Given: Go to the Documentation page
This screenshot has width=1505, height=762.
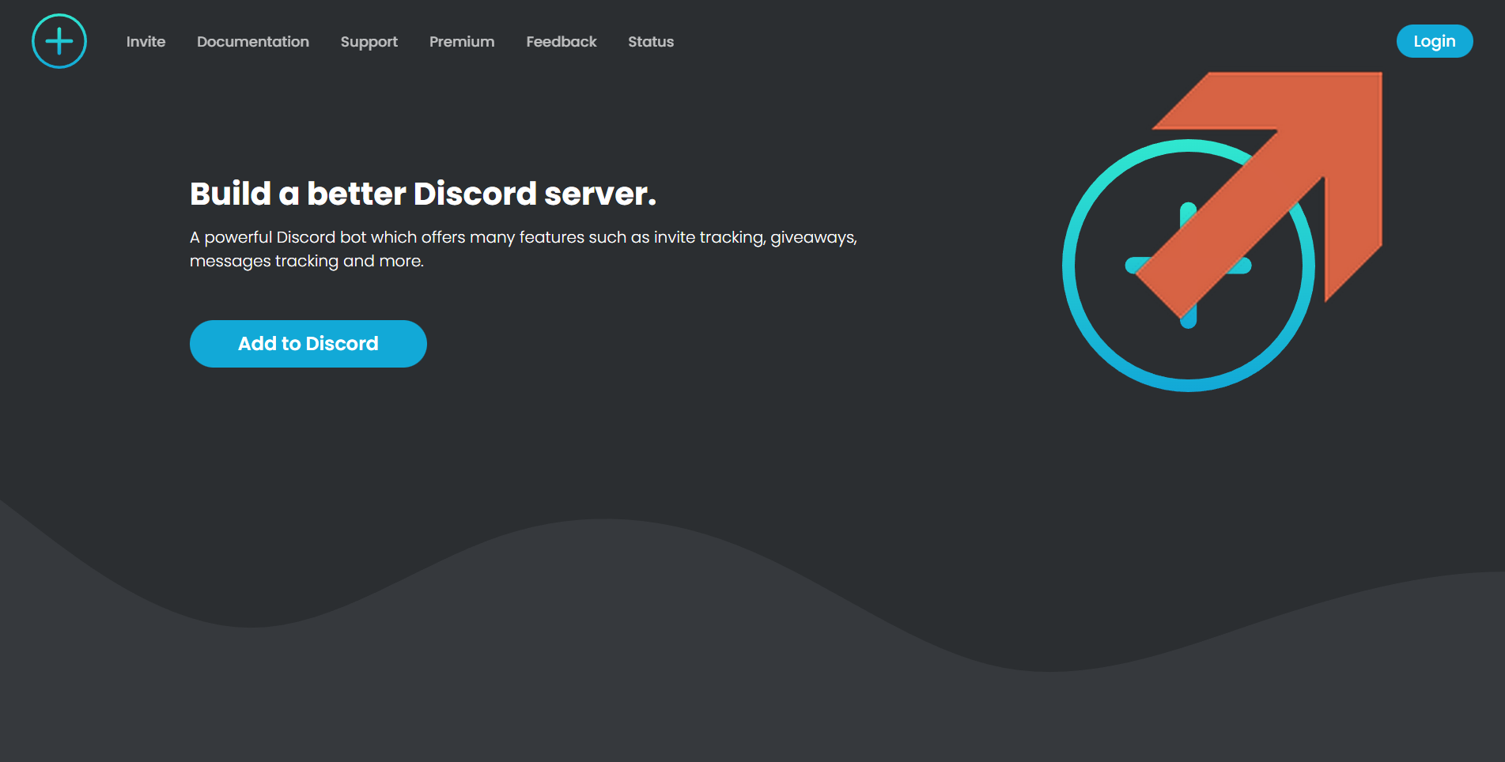Looking at the screenshot, I should click(x=253, y=41).
